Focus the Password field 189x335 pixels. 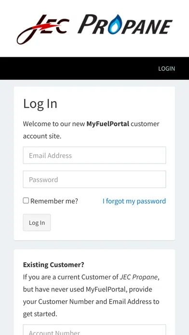click(x=94, y=180)
